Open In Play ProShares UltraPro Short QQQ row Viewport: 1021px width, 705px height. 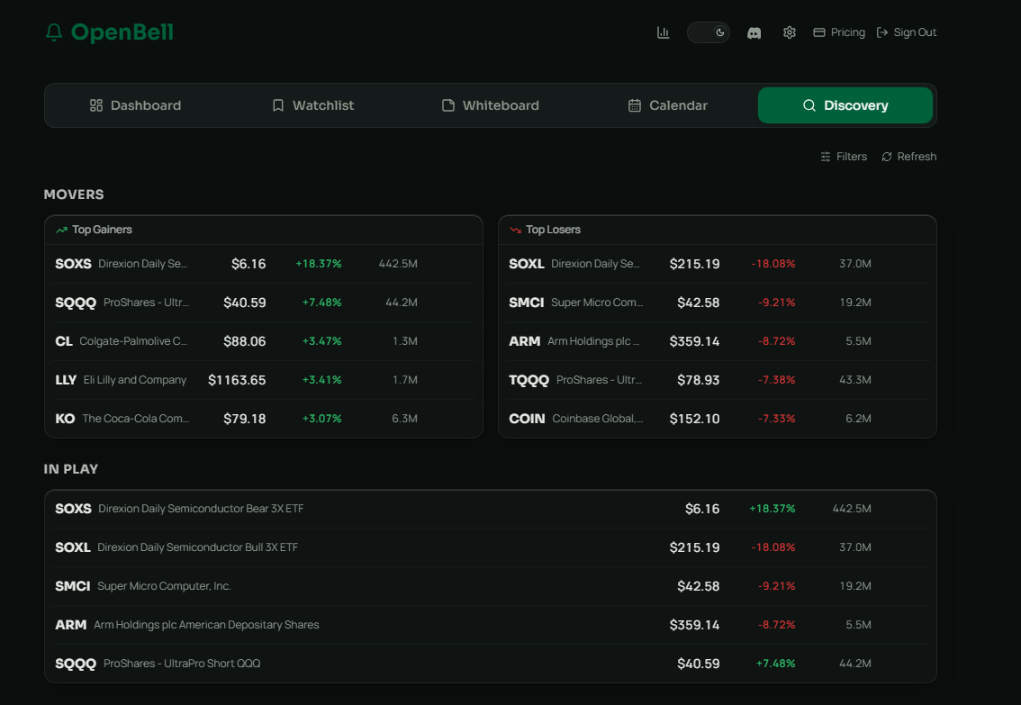[491, 664]
